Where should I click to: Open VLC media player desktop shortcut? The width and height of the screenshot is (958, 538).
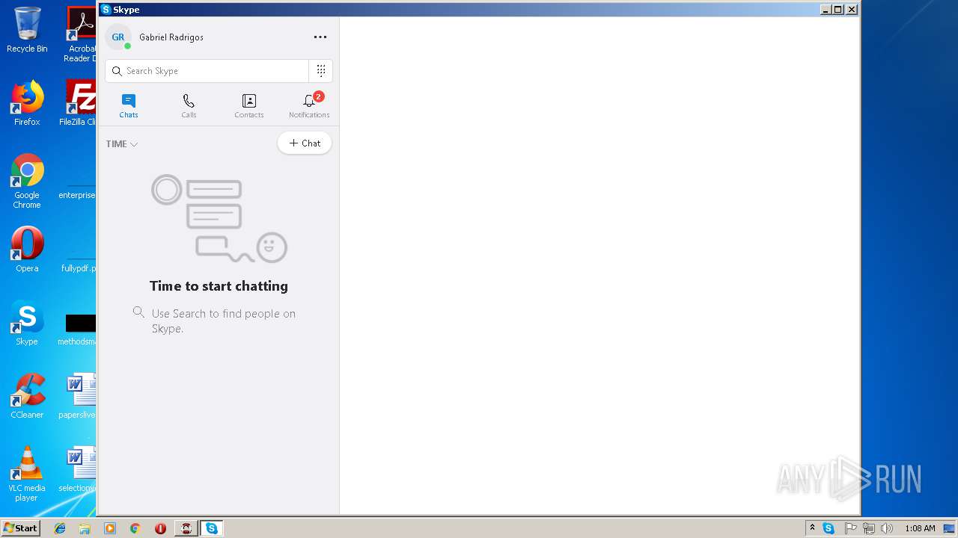pos(27,474)
